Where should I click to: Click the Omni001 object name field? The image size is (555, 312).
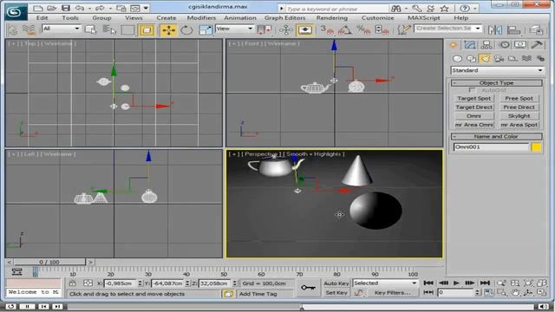(491, 147)
